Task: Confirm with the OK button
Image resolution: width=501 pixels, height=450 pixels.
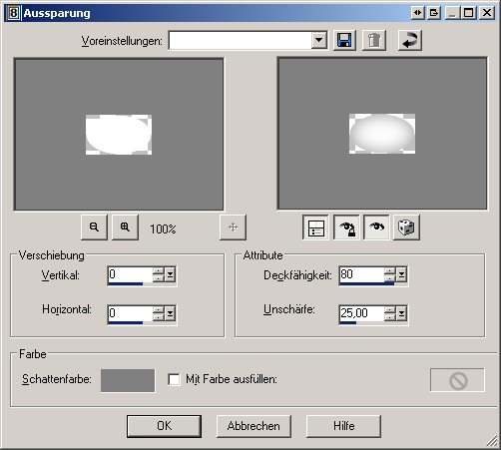Action: click(x=164, y=426)
